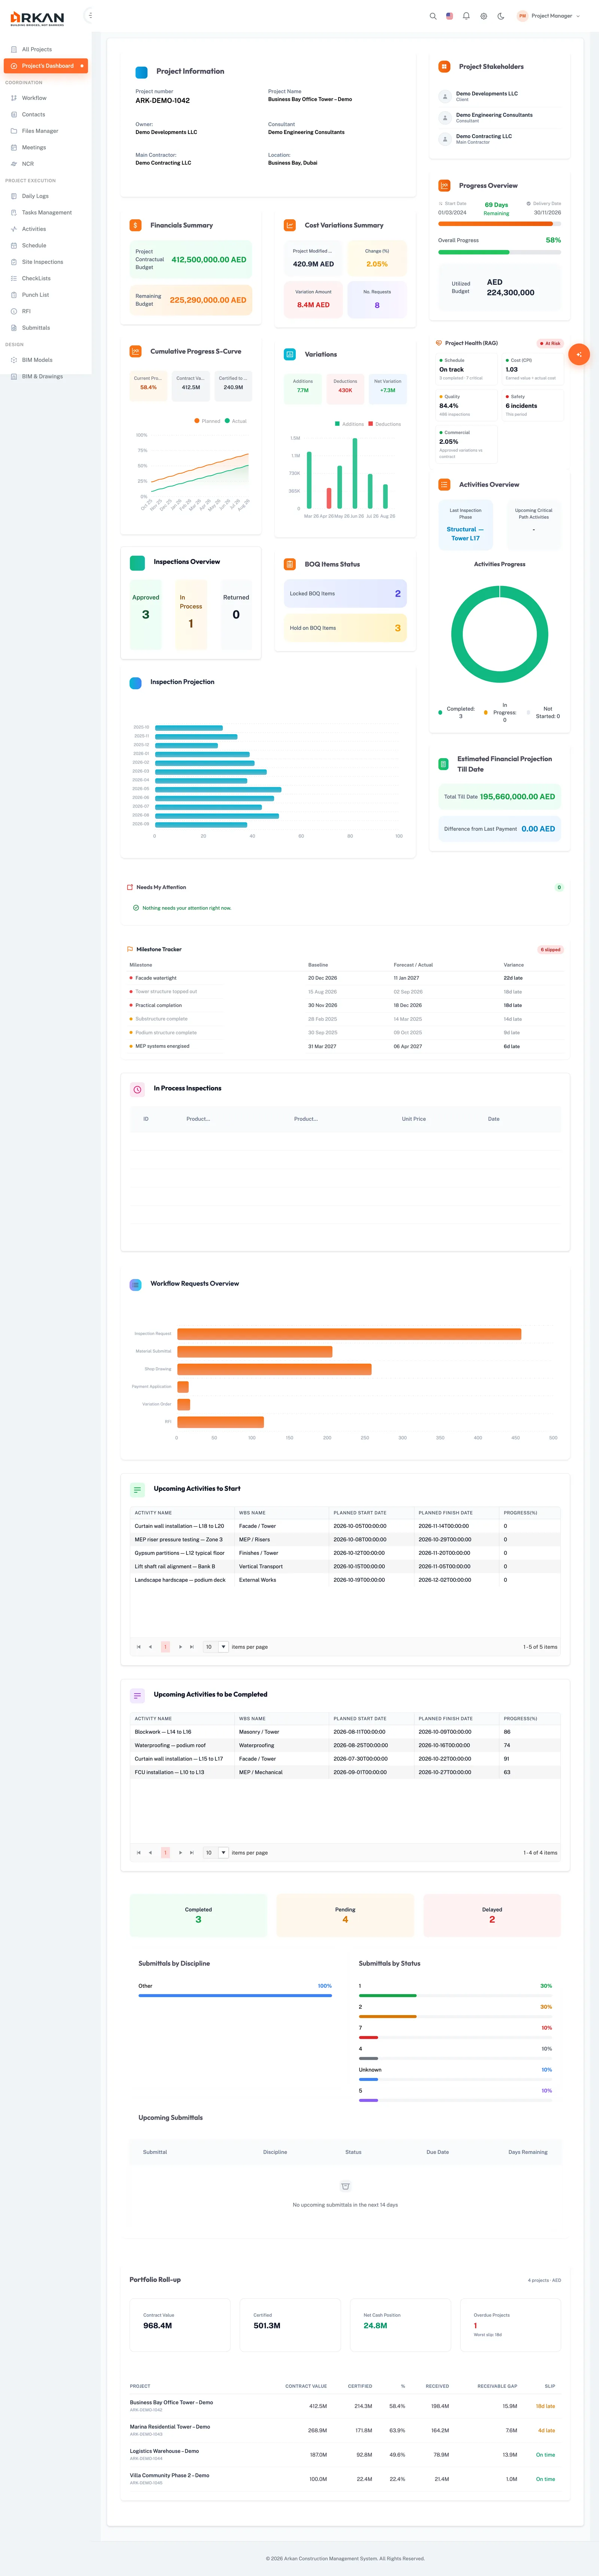Navigate to BIM Models in the sidebar
Image resolution: width=599 pixels, height=2576 pixels.
coord(46,360)
